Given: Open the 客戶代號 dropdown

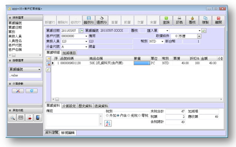Looking at the screenshot, I should point(86,36).
